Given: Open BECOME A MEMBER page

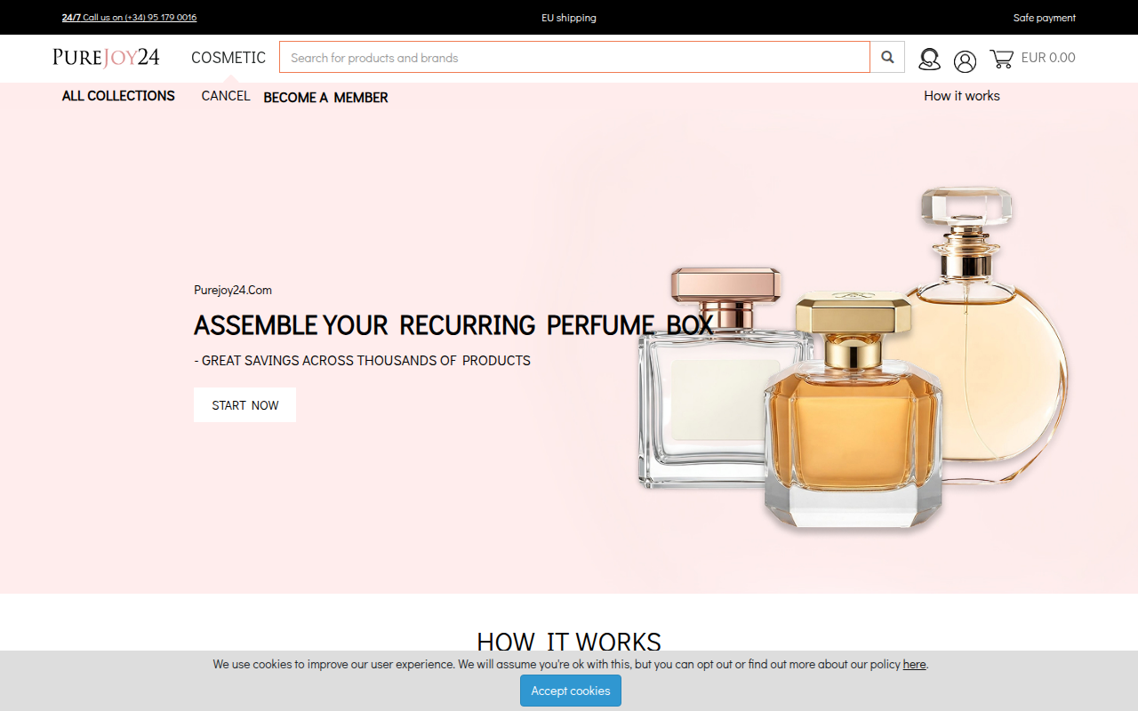Looking at the screenshot, I should (325, 98).
